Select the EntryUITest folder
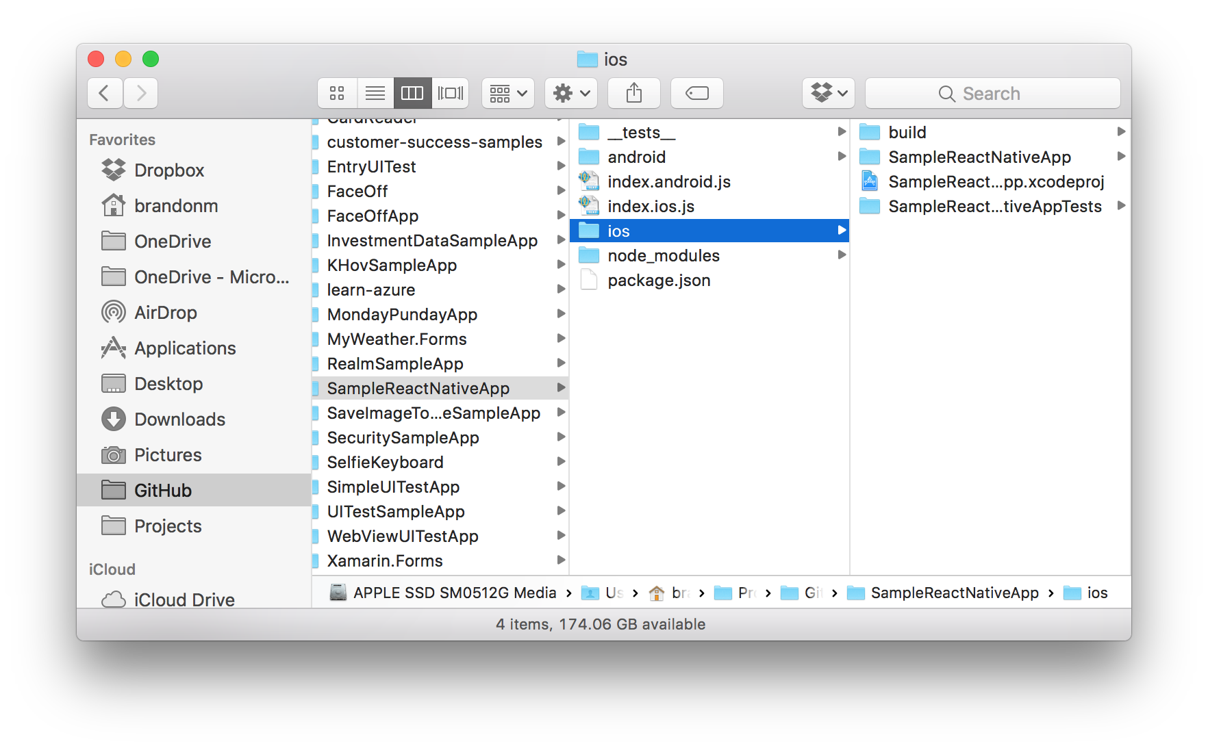Viewport: 1208px width, 750px height. (440, 166)
